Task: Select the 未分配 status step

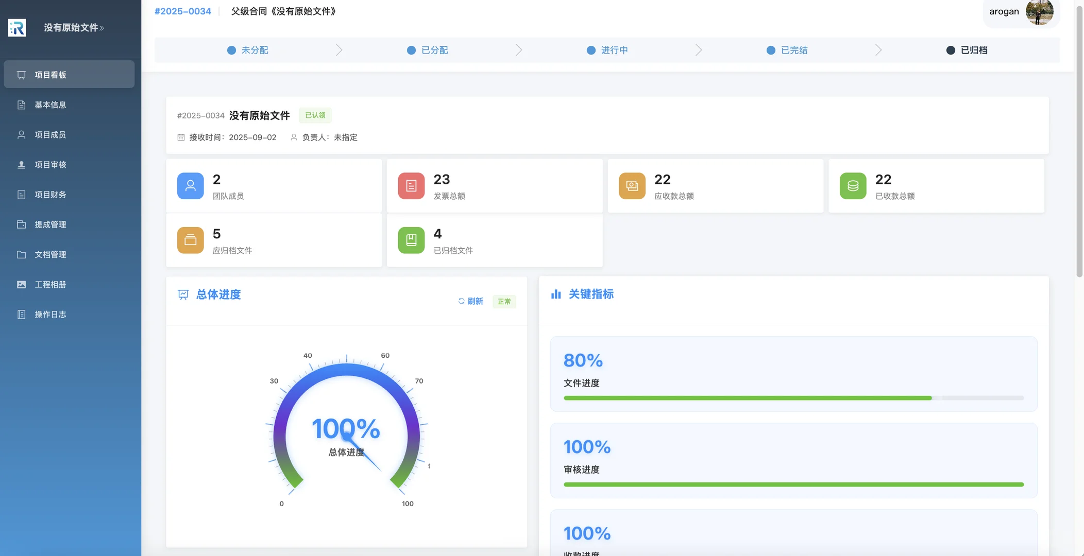Action: [248, 50]
